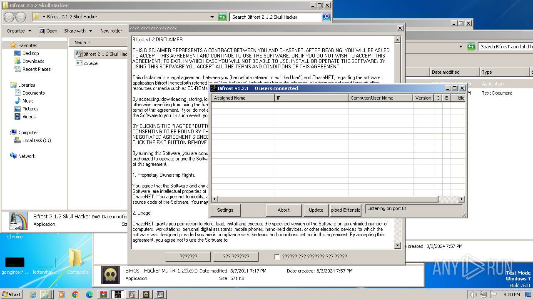Open goinginterf desktop icon
The width and height of the screenshot is (533, 300).
15,265
